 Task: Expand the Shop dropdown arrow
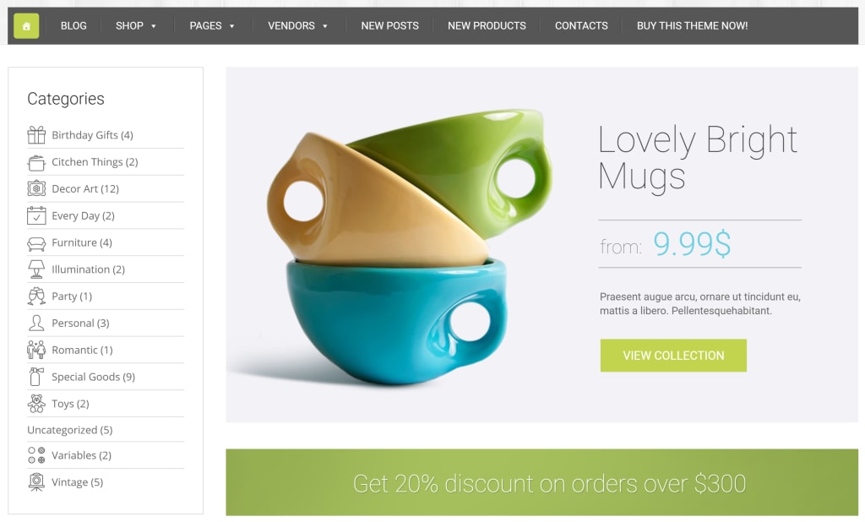point(154,26)
